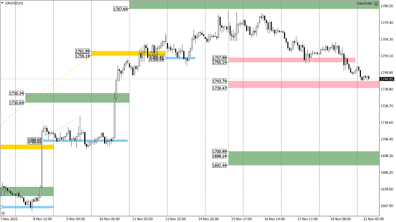396x222 pixels.
Task: Select the 1743.74 price level label
Action: tap(219, 81)
